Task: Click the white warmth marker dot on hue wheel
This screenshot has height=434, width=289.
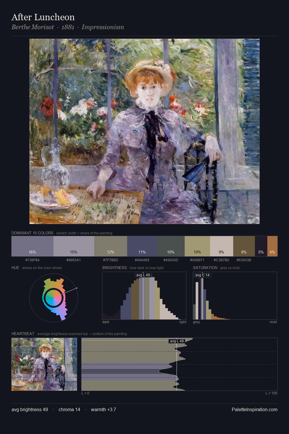Action: tap(77, 288)
